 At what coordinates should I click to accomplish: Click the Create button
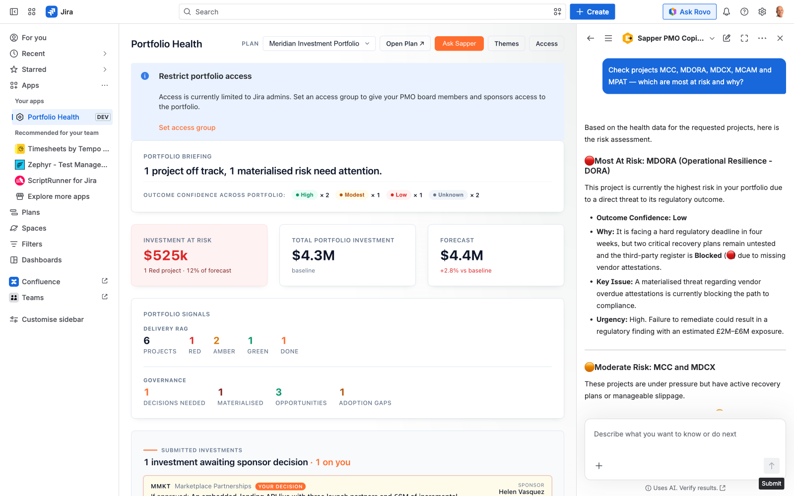click(593, 12)
